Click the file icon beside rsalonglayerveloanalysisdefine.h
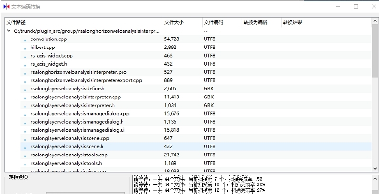This screenshot has height=194, width=379. pos(25,89)
